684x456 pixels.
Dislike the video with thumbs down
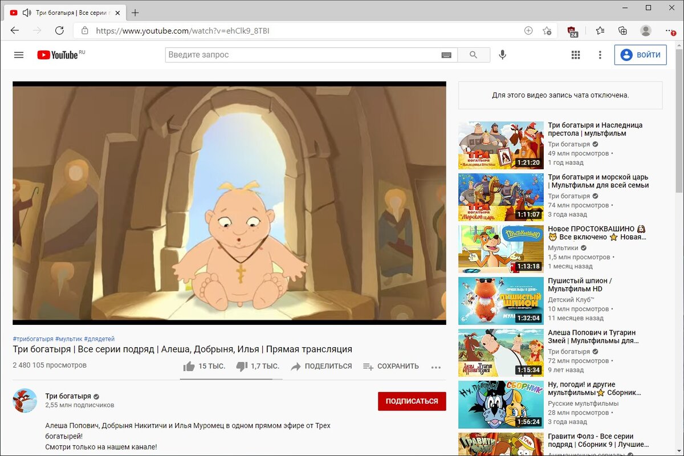tap(258, 367)
